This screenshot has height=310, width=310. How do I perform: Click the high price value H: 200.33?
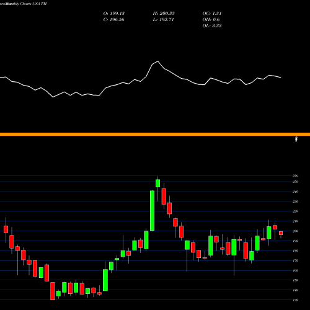164,14
